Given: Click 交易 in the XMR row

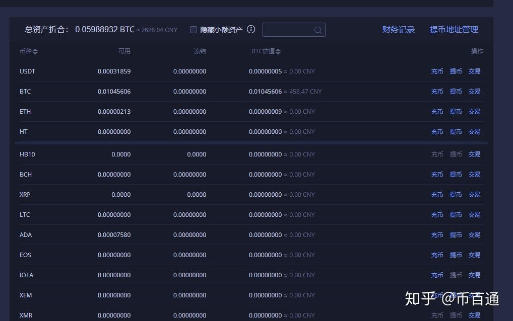Looking at the screenshot, I should 474,315.
